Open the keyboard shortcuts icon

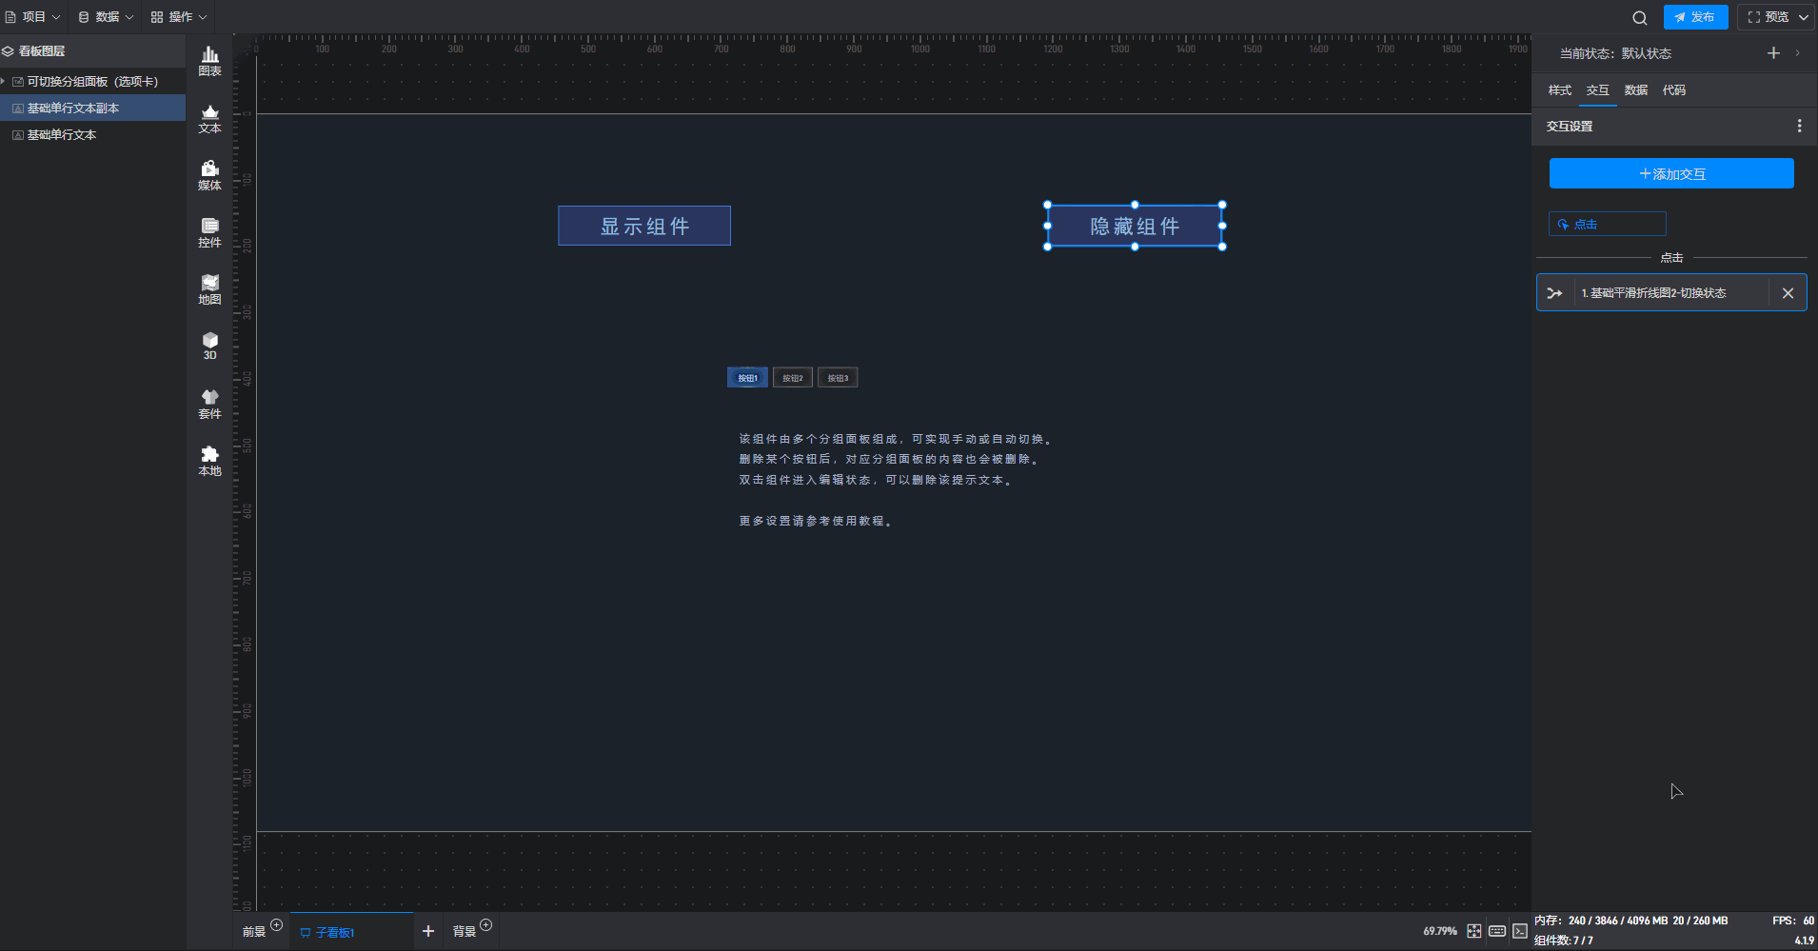(1497, 931)
